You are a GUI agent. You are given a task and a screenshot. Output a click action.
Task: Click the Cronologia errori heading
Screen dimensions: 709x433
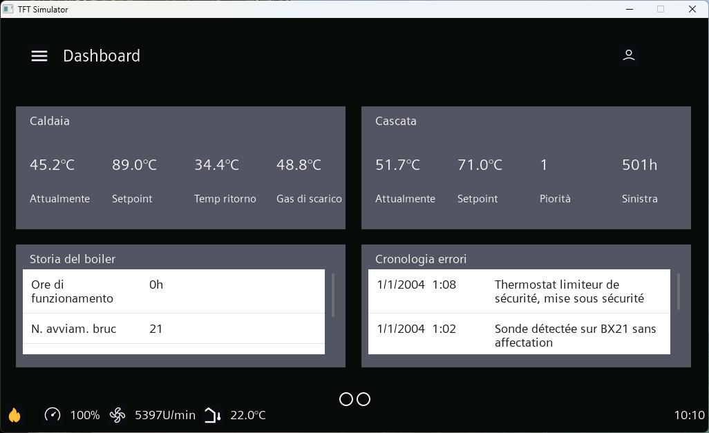point(421,259)
